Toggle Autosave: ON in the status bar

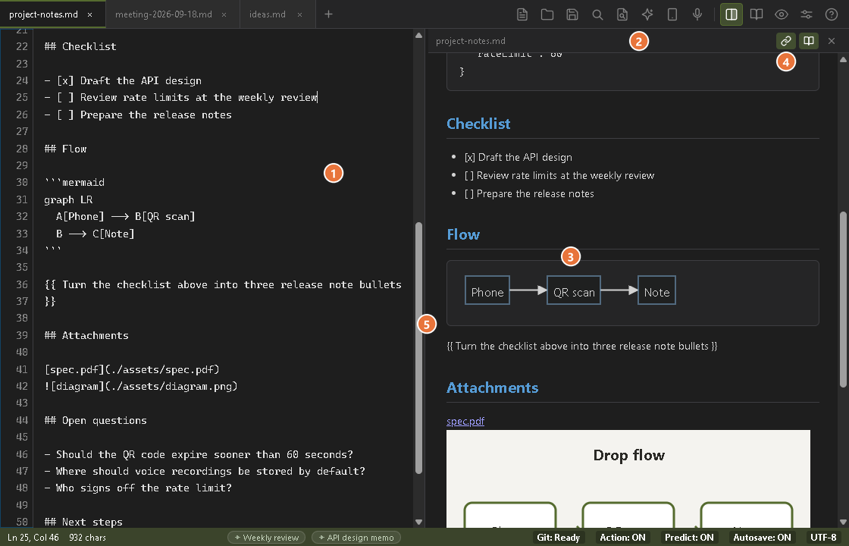762,538
